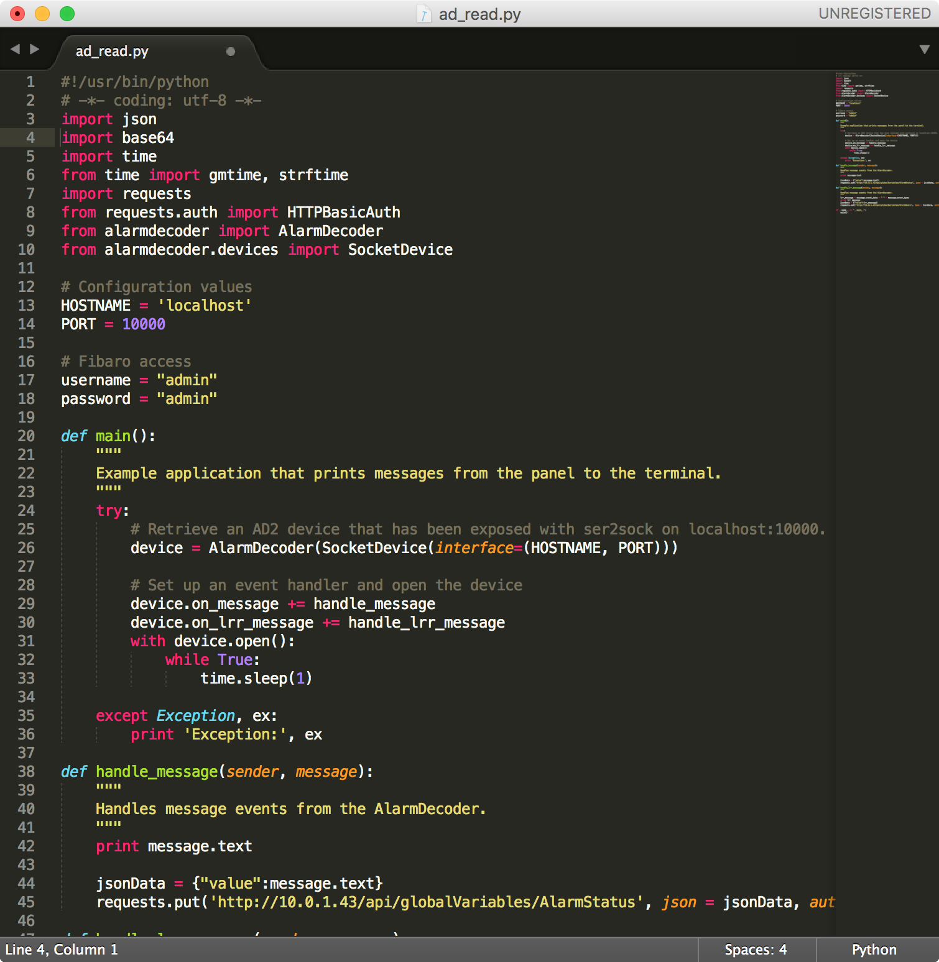939x962 pixels.
Task: Click the tab back navigation arrow
Action: click(x=15, y=49)
